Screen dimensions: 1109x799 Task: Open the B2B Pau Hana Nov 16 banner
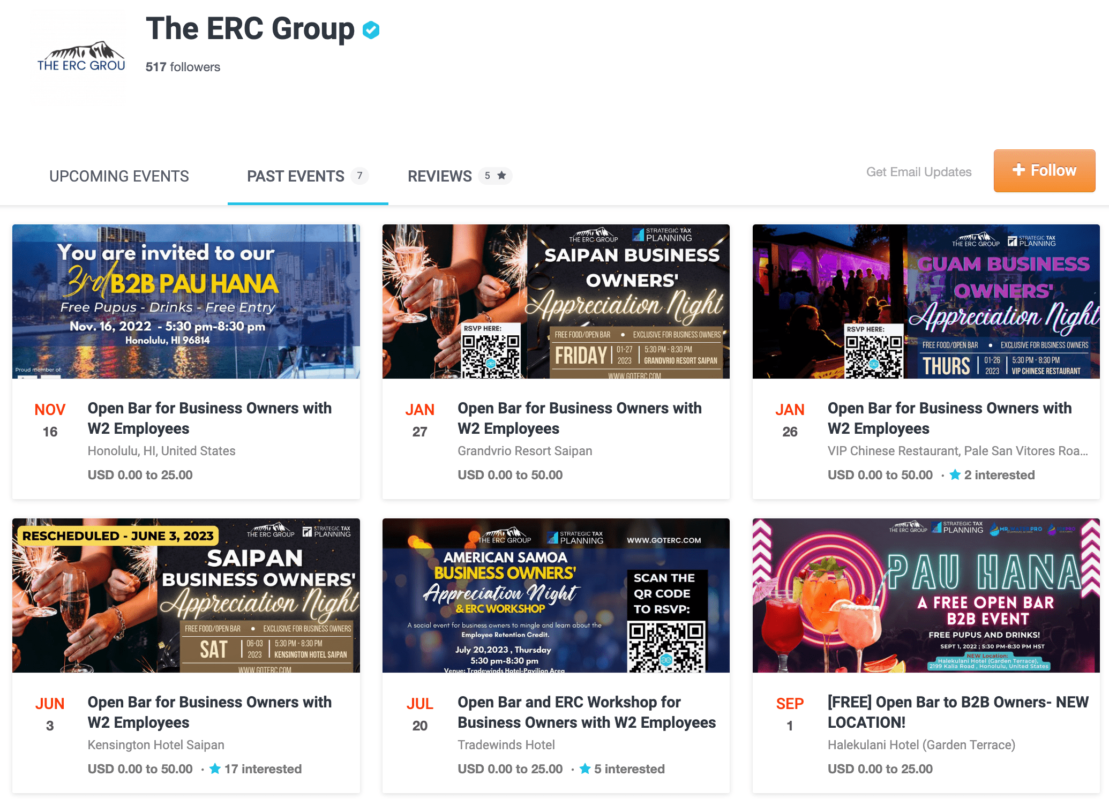point(186,301)
